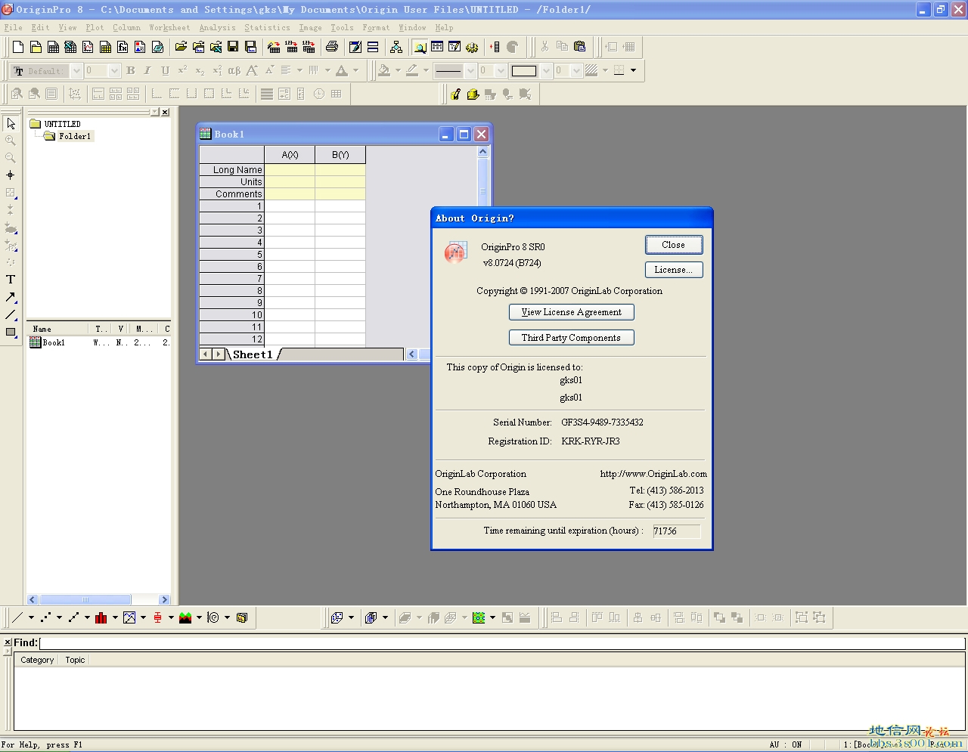Click the New Matrix icon
This screenshot has height=752, width=968.
click(x=105, y=47)
